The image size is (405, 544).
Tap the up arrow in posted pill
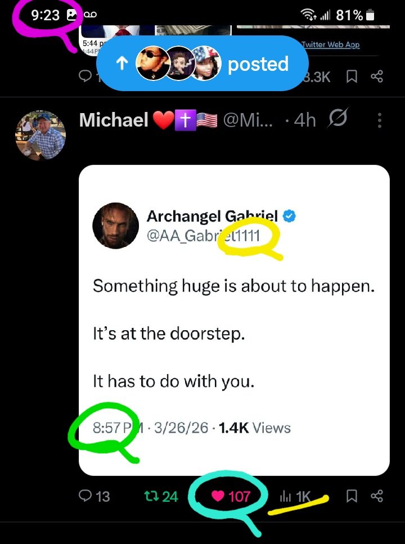[x=121, y=64]
